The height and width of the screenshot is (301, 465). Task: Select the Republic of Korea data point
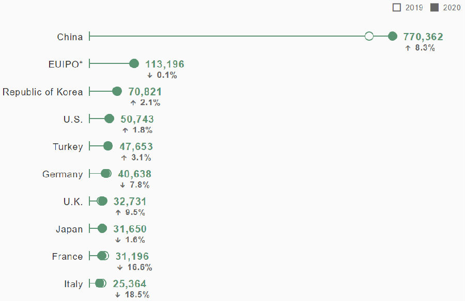point(117,91)
